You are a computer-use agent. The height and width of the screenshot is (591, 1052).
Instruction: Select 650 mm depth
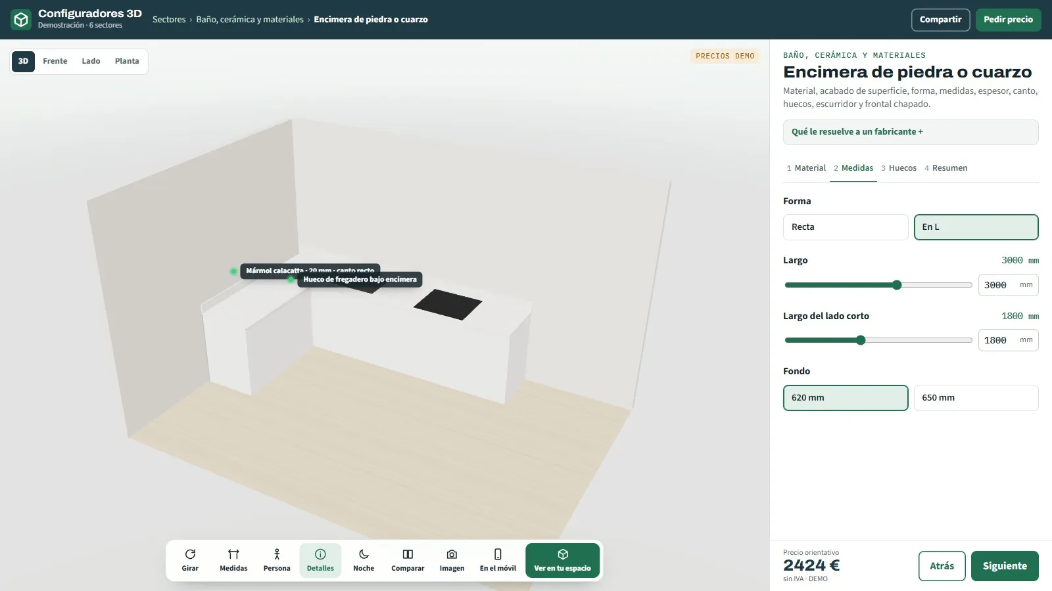[976, 398]
